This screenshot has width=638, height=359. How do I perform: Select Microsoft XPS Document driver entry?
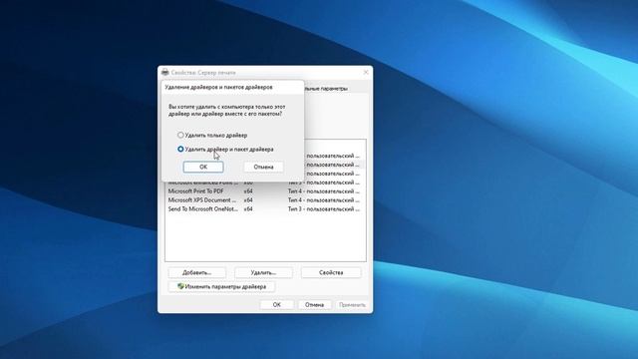click(263, 200)
